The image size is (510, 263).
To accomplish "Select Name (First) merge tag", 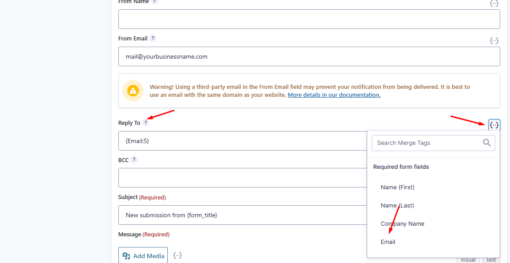I will point(397,187).
